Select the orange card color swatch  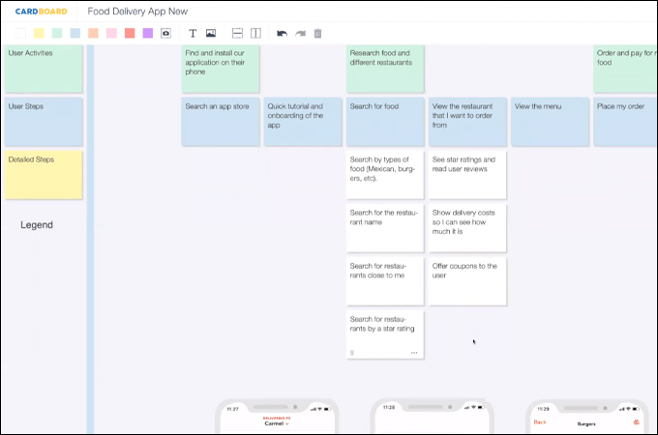tap(93, 33)
